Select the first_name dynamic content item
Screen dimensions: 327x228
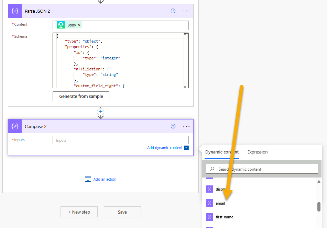[259, 217]
